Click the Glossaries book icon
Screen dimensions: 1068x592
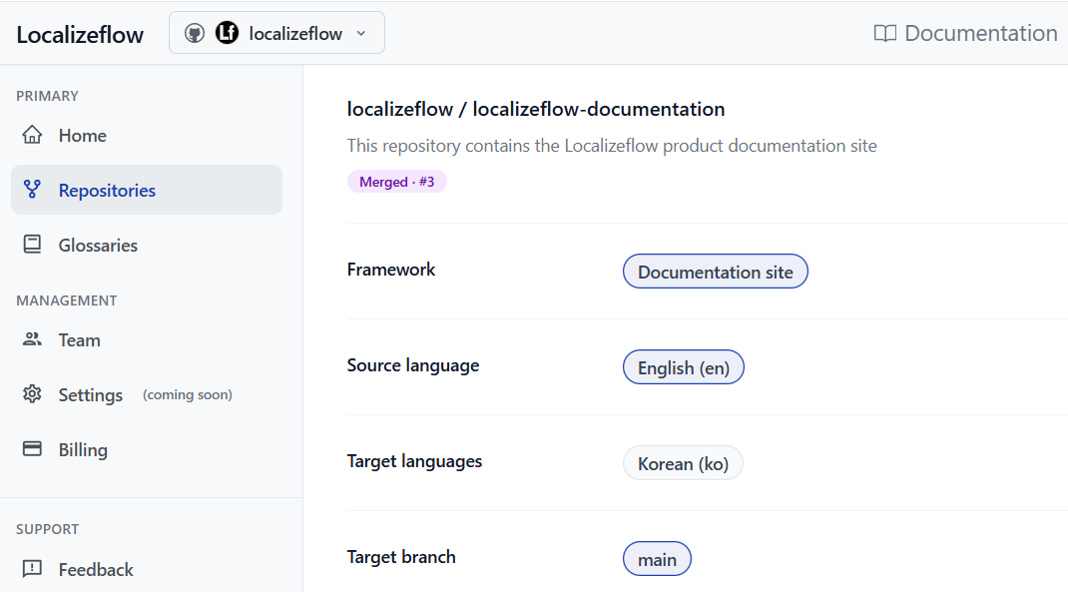[x=34, y=245]
